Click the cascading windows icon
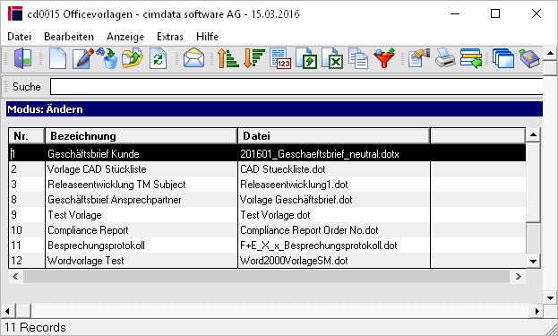This screenshot has width=558, height=336. coord(503,58)
